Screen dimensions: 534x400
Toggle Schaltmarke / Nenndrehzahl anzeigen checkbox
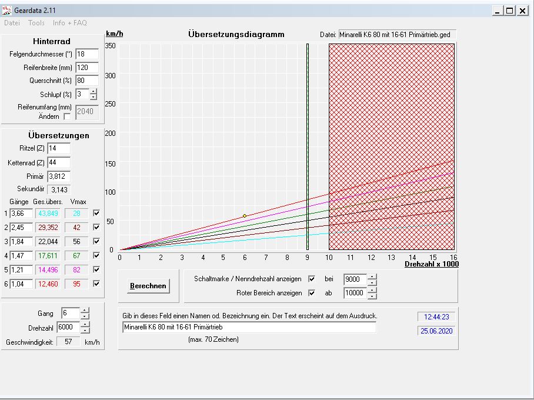pos(312,279)
